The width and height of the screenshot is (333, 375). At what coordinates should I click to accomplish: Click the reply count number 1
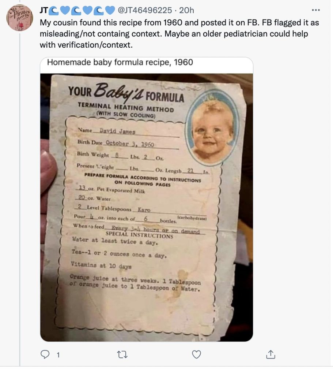58,354
